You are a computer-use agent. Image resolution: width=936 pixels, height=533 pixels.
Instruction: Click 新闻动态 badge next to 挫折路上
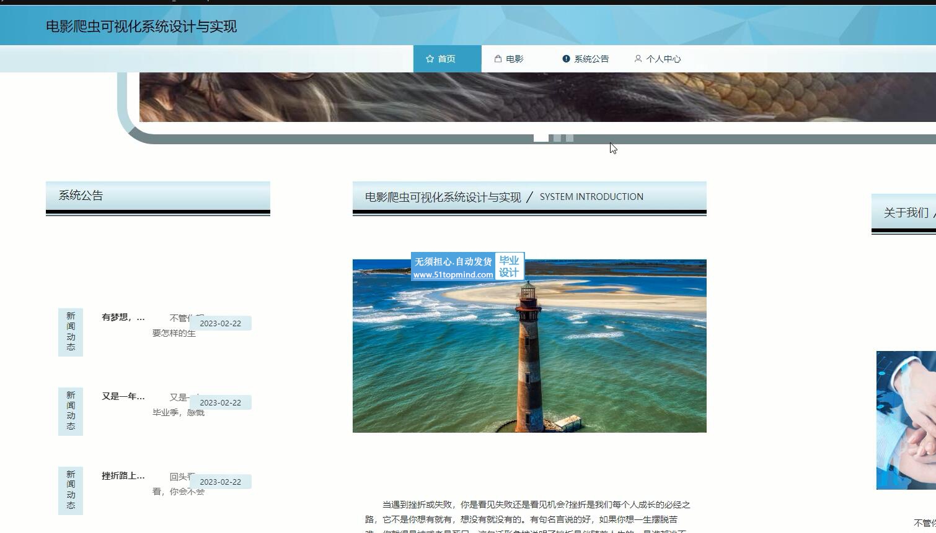(x=71, y=490)
